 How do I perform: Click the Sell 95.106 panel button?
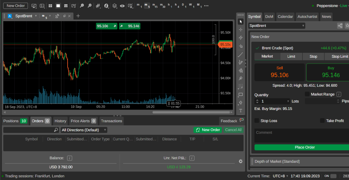279,72
